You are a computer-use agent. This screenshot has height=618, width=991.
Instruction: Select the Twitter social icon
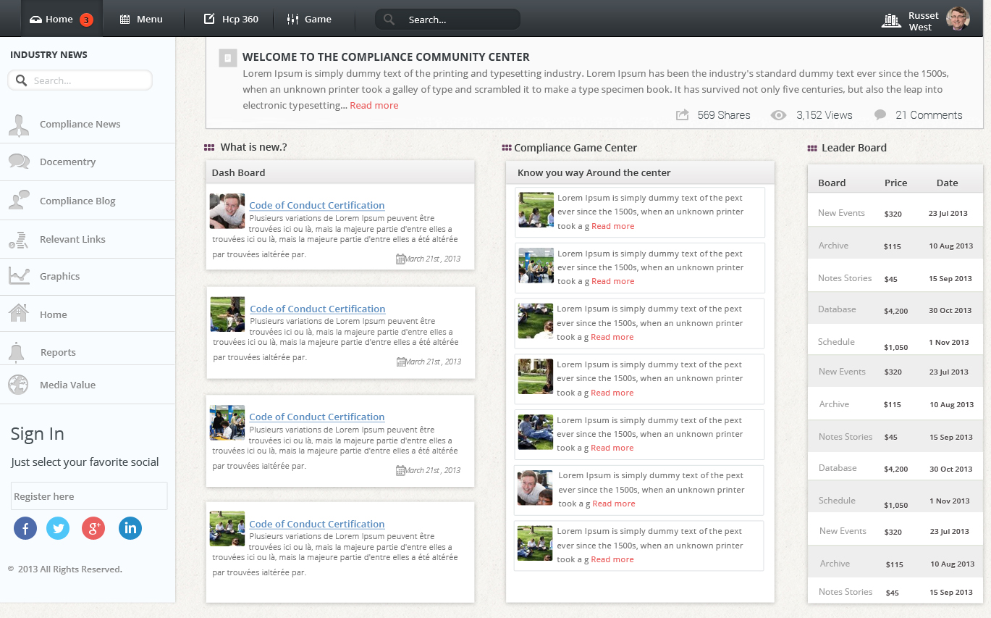[58, 528]
